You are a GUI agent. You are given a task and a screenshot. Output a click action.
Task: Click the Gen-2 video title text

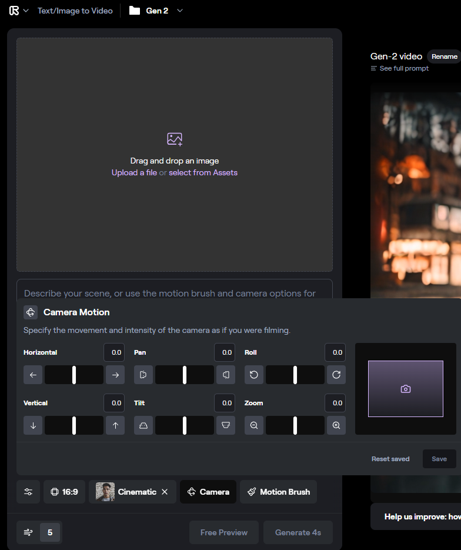396,56
